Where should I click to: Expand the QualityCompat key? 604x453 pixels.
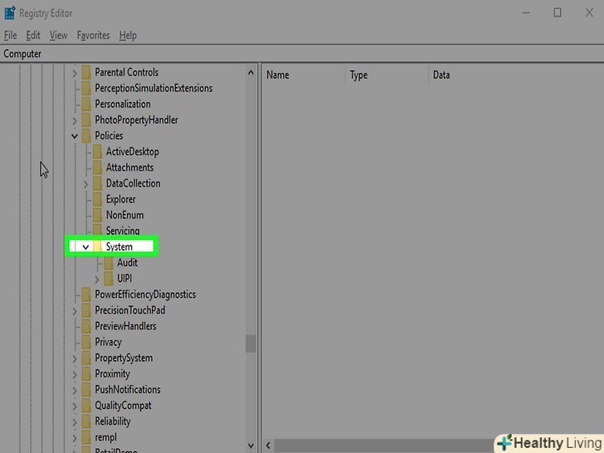coord(75,406)
